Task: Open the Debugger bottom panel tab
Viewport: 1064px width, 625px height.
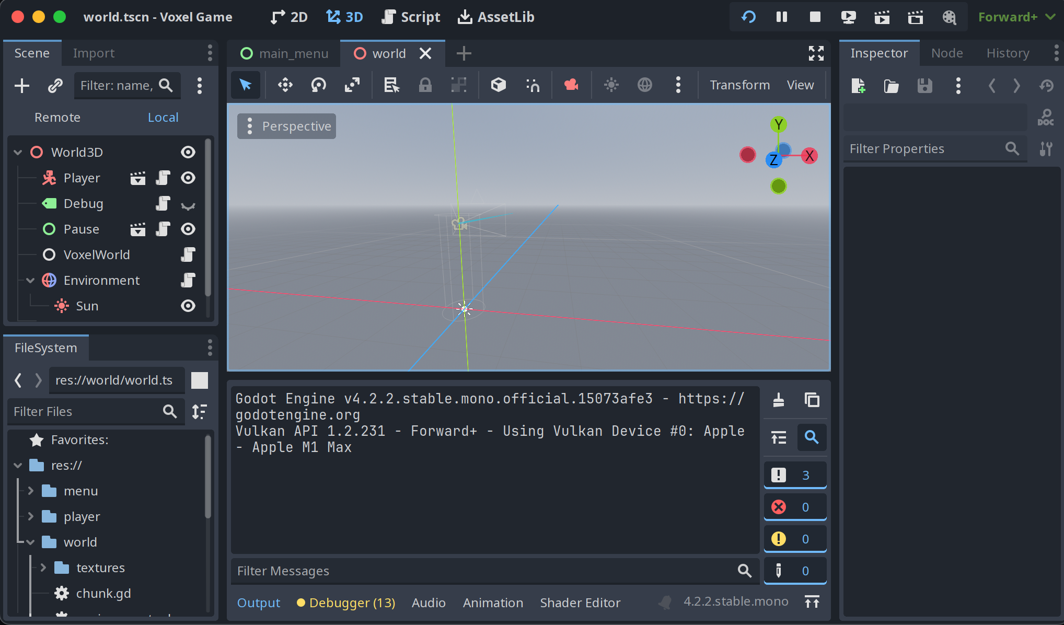Action: pyautogui.click(x=346, y=603)
